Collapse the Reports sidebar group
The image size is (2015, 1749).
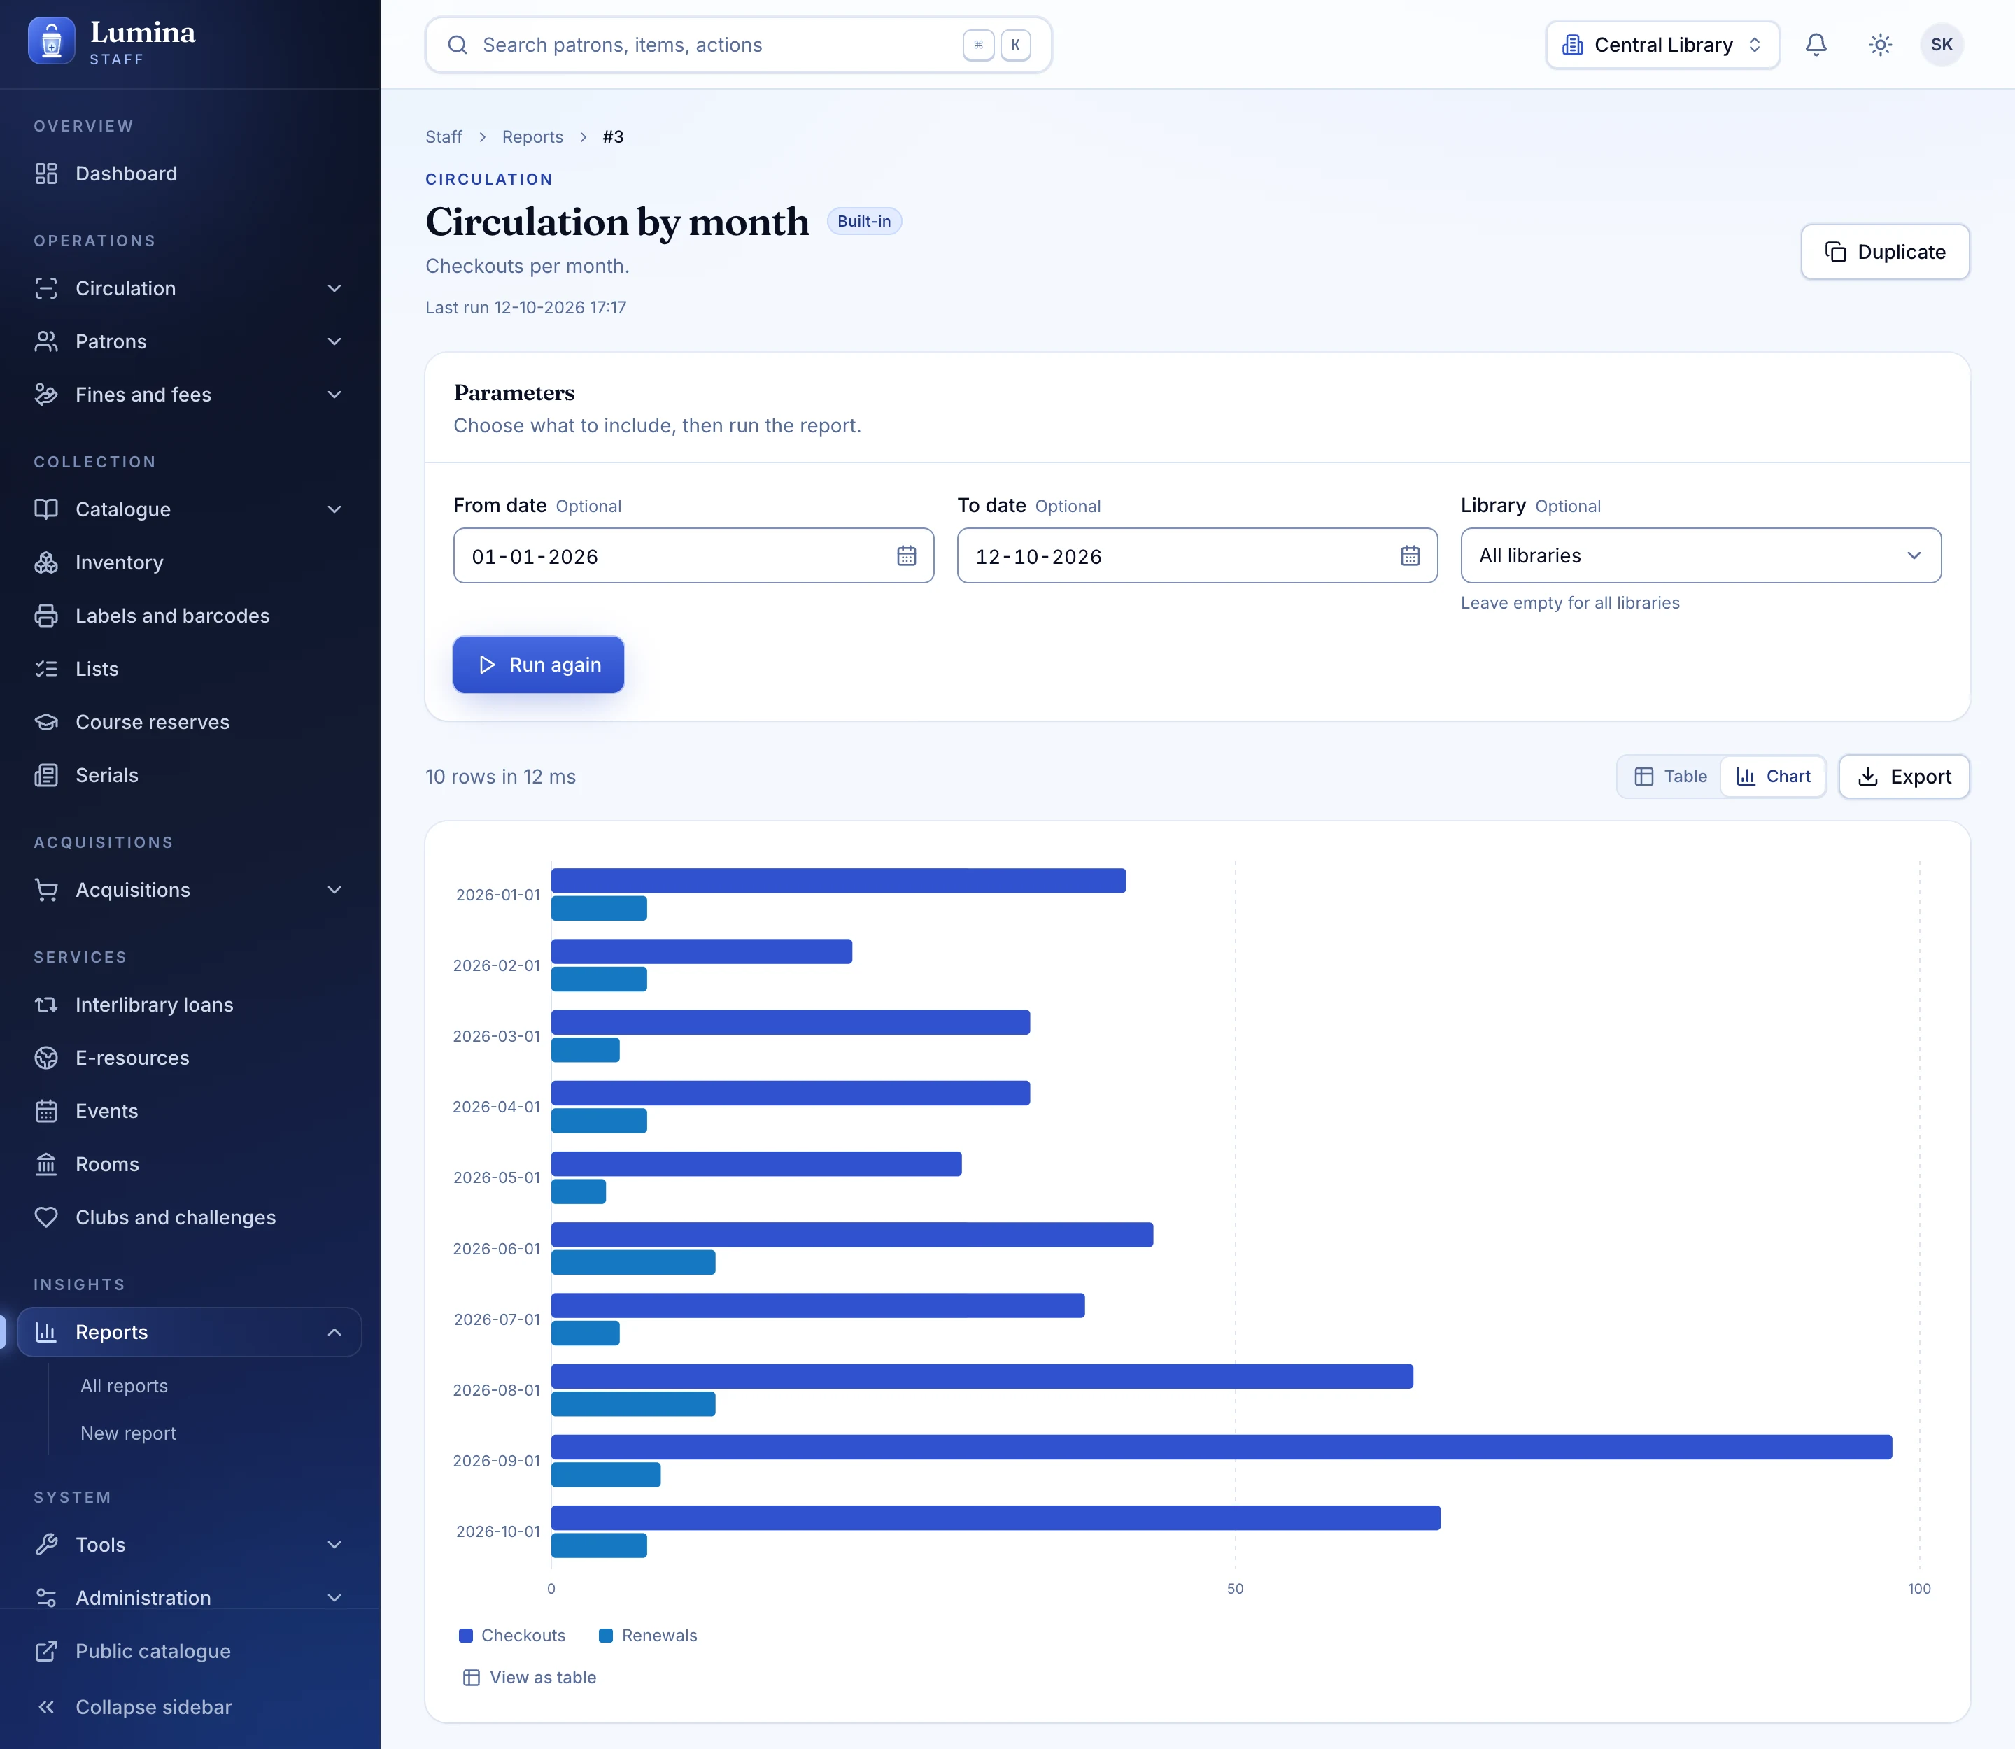coord(190,1332)
